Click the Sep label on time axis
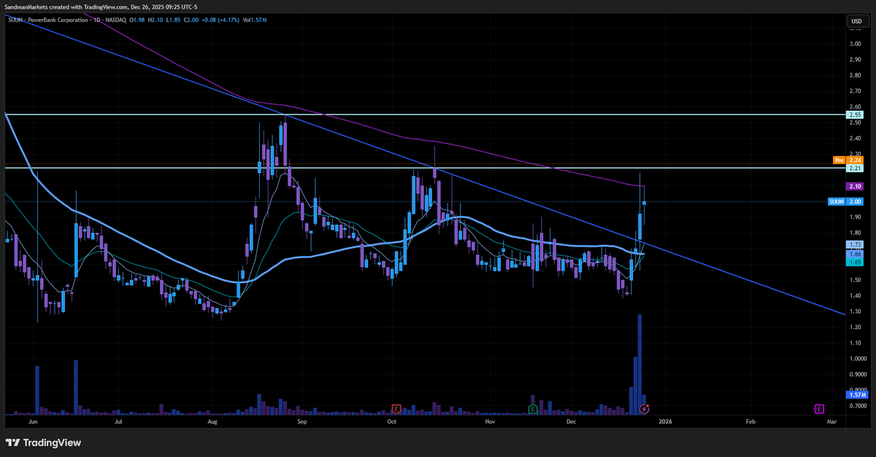The height and width of the screenshot is (457, 876). coord(302,421)
